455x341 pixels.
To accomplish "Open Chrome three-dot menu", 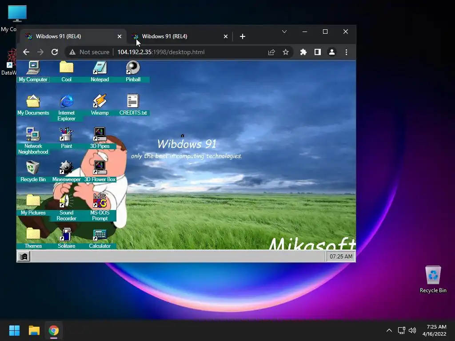I will tap(346, 52).
